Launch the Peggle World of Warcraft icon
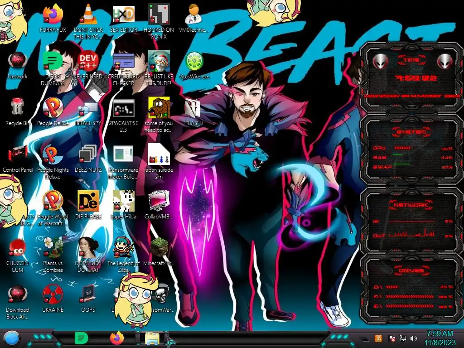 tap(53, 201)
